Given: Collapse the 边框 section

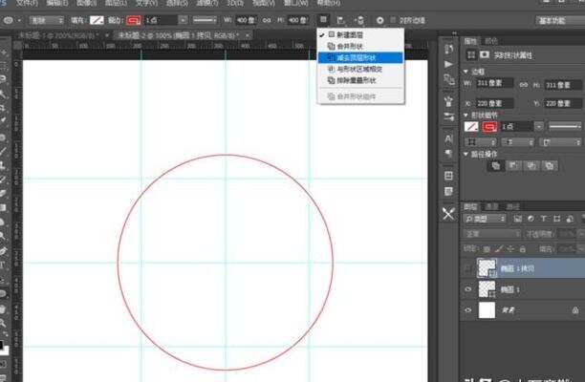Looking at the screenshot, I should [466, 72].
